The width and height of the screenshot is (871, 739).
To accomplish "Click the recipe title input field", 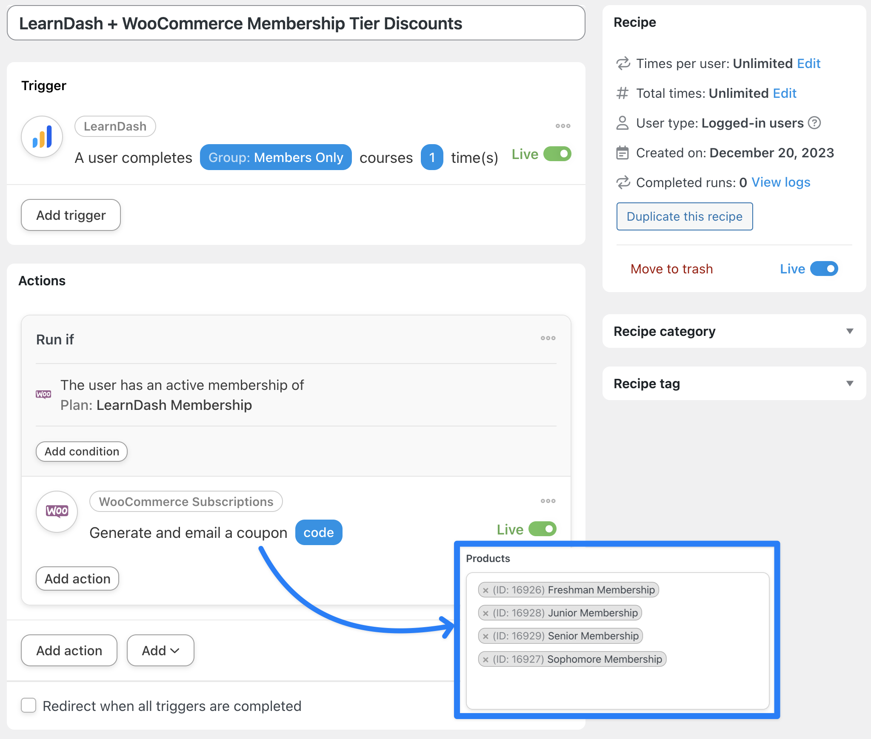I will click(296, 23).
